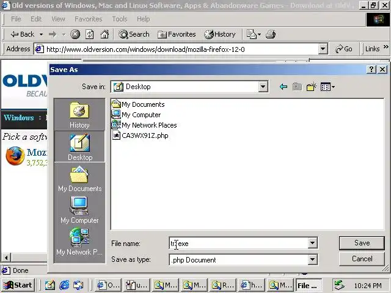Image resolution: width=391 pixels, height=293 pixels.
Task: Select History in the places bar
Action: click(x=79, y=115)
